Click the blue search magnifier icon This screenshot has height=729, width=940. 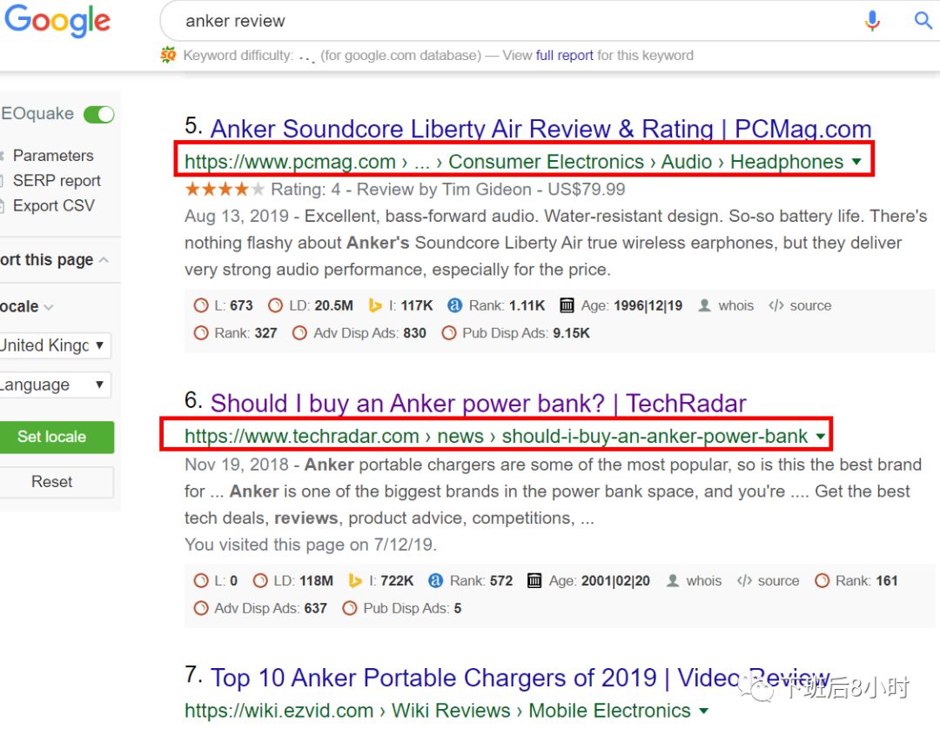pos(923,20)
